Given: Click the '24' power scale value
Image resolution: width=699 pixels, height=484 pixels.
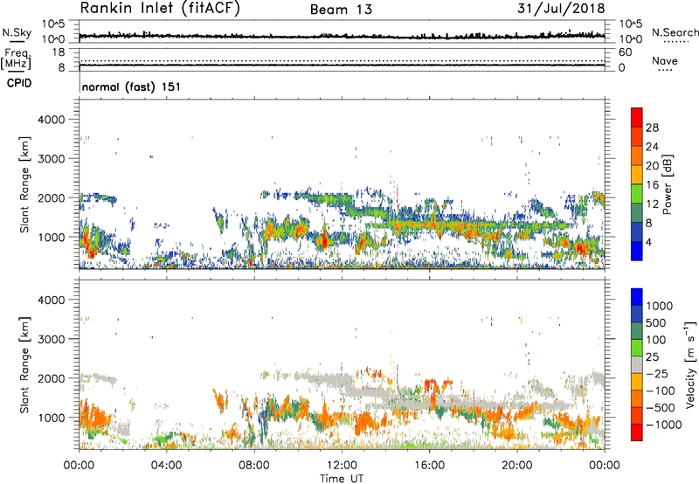Looking at the screenshot, I should pyautogui.click(x=652, y=147).
